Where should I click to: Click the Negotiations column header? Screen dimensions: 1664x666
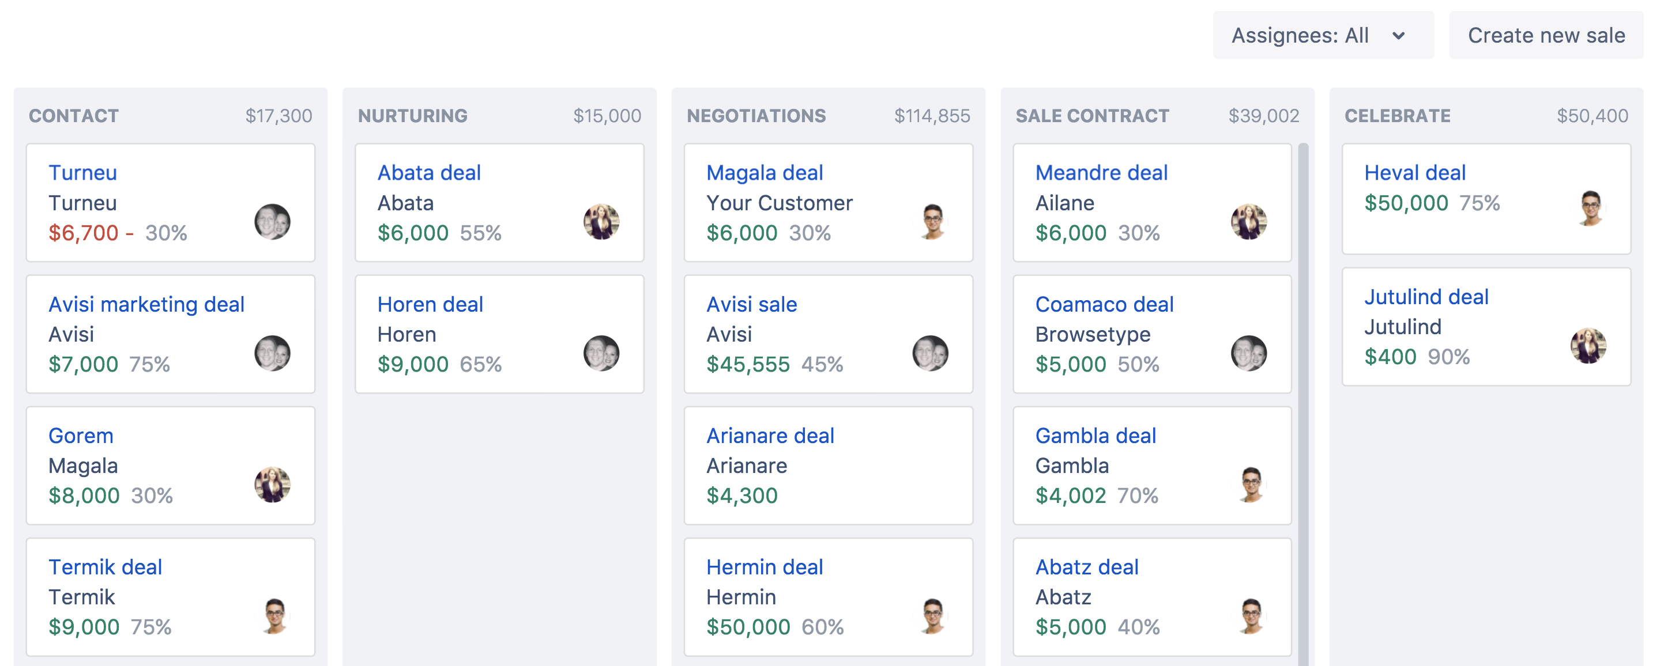tap(756, 116)
